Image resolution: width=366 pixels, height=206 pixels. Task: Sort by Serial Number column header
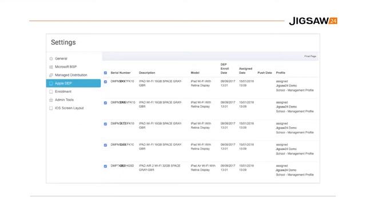(121, 73)
